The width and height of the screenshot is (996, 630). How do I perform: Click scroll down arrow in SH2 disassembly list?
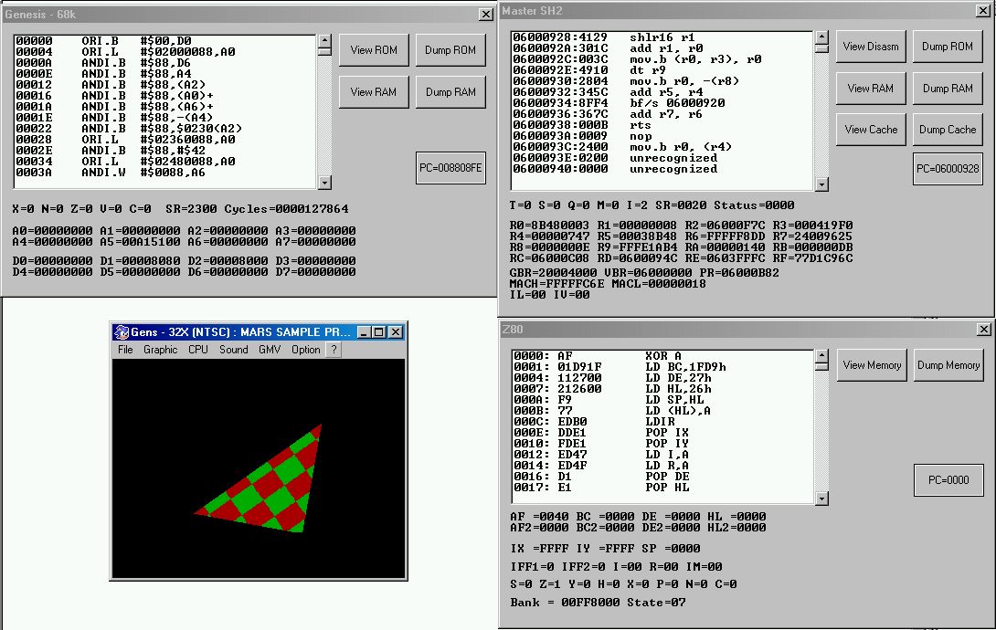point(822,184)
